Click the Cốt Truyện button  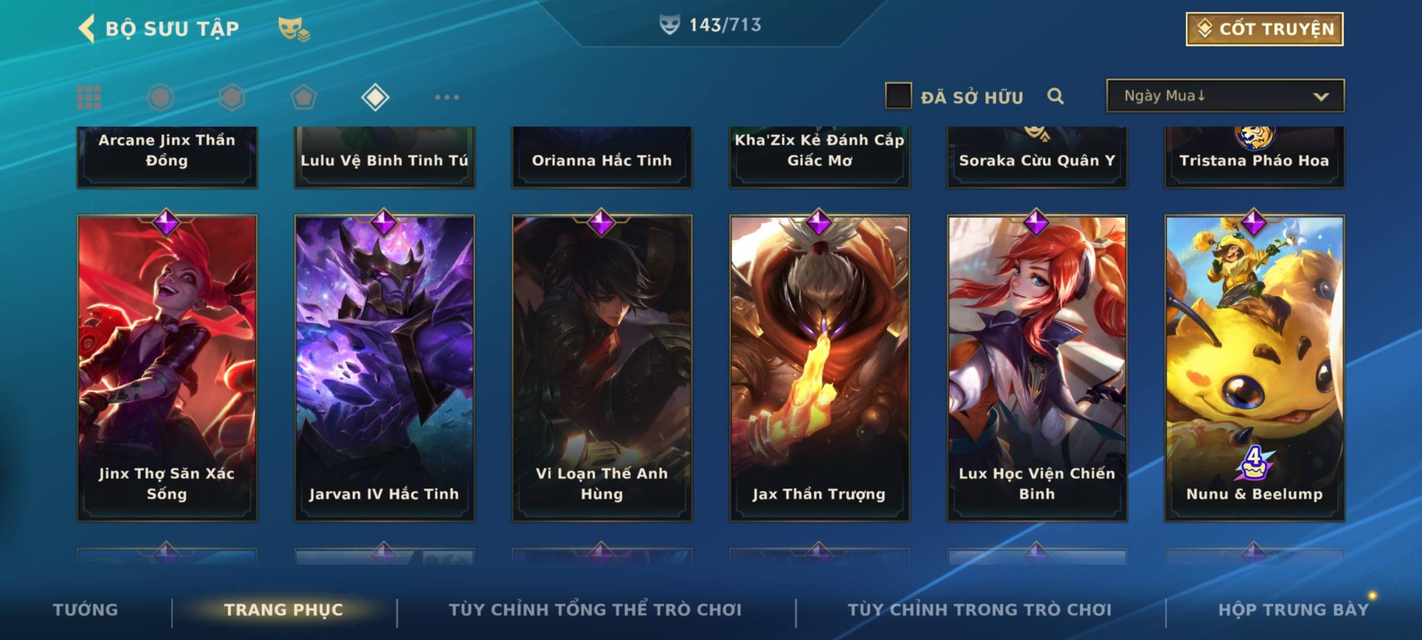click(1264, 28)
